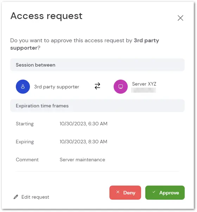The width and height of the screenshot is (197, 212).
Task: Click the purple server monitor icon
Action: pos(121,87)
